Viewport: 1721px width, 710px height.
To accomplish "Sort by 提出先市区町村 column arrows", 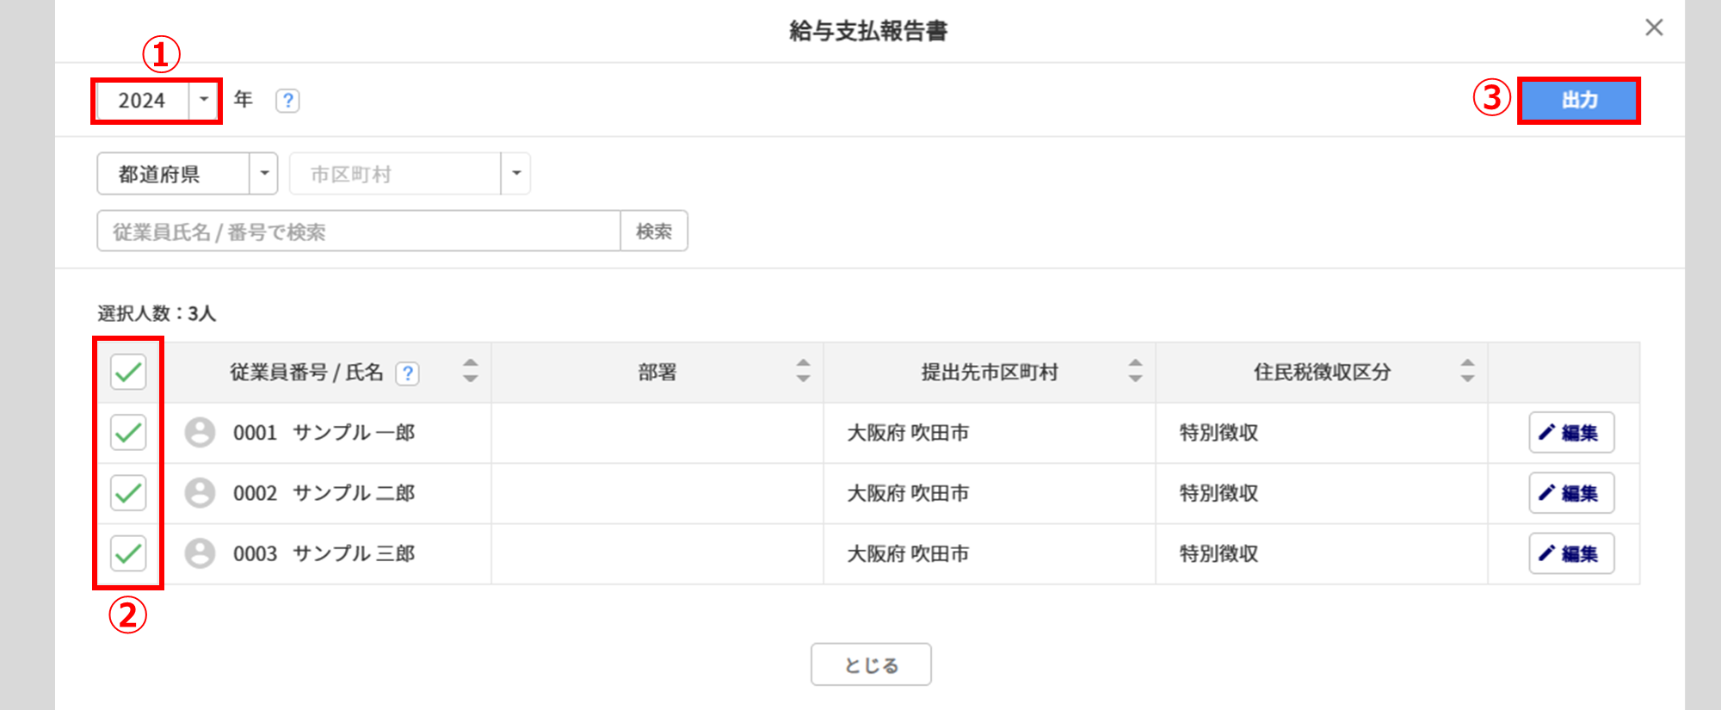I will (1135, 371).
